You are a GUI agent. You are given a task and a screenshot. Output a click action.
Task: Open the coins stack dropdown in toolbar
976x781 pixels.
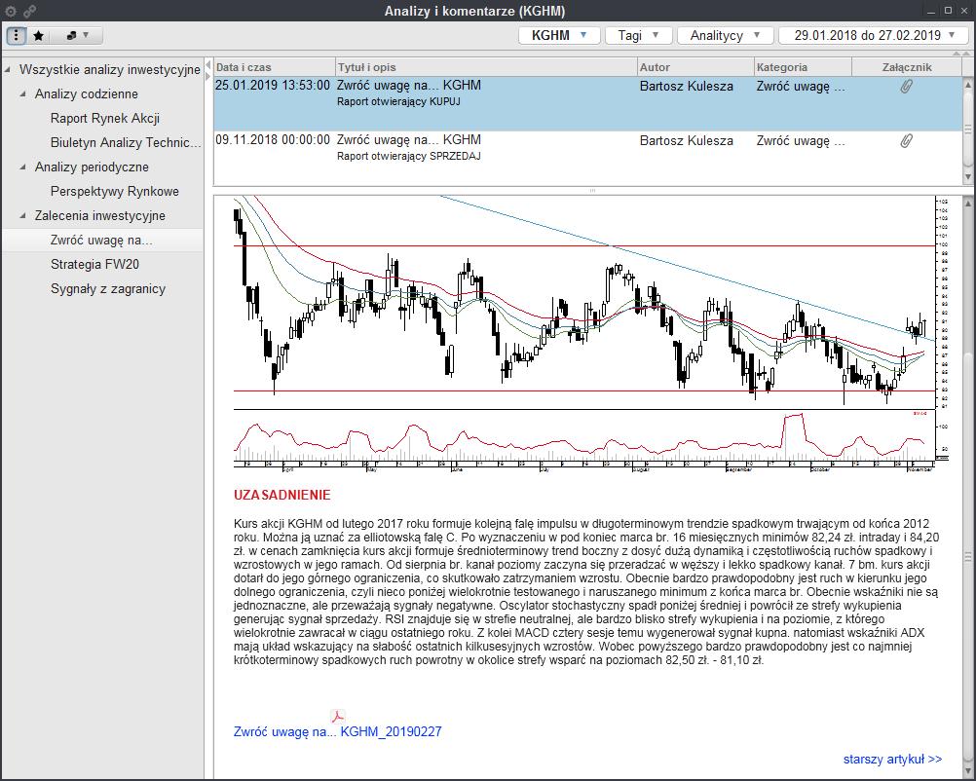pos(78,35)
